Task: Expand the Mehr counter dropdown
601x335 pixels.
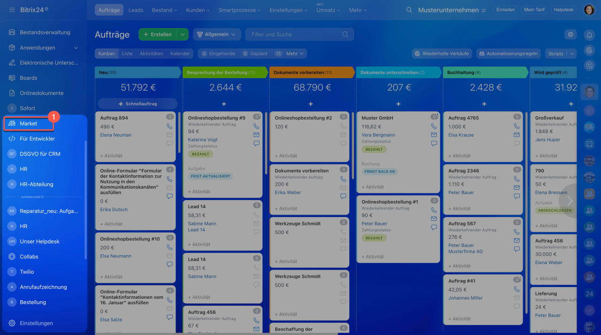Action: coord(296,54)
